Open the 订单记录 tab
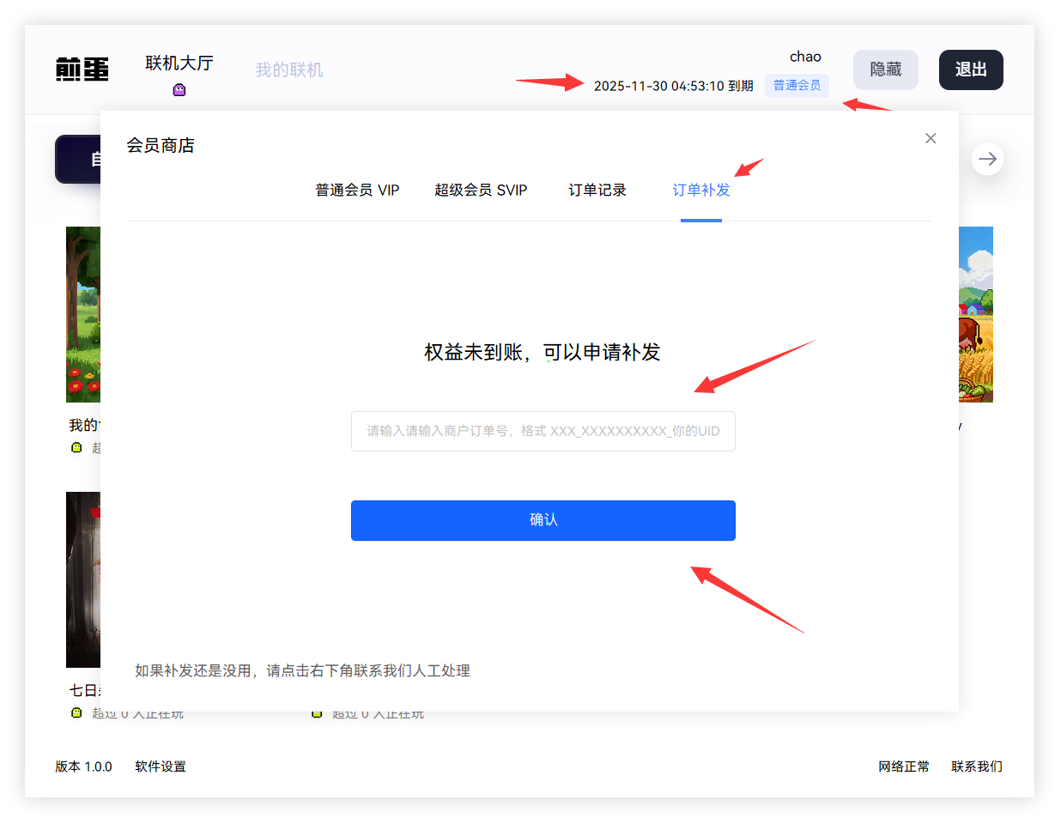The width and height of the screenshot is (1061, 824). click(597, 190)
